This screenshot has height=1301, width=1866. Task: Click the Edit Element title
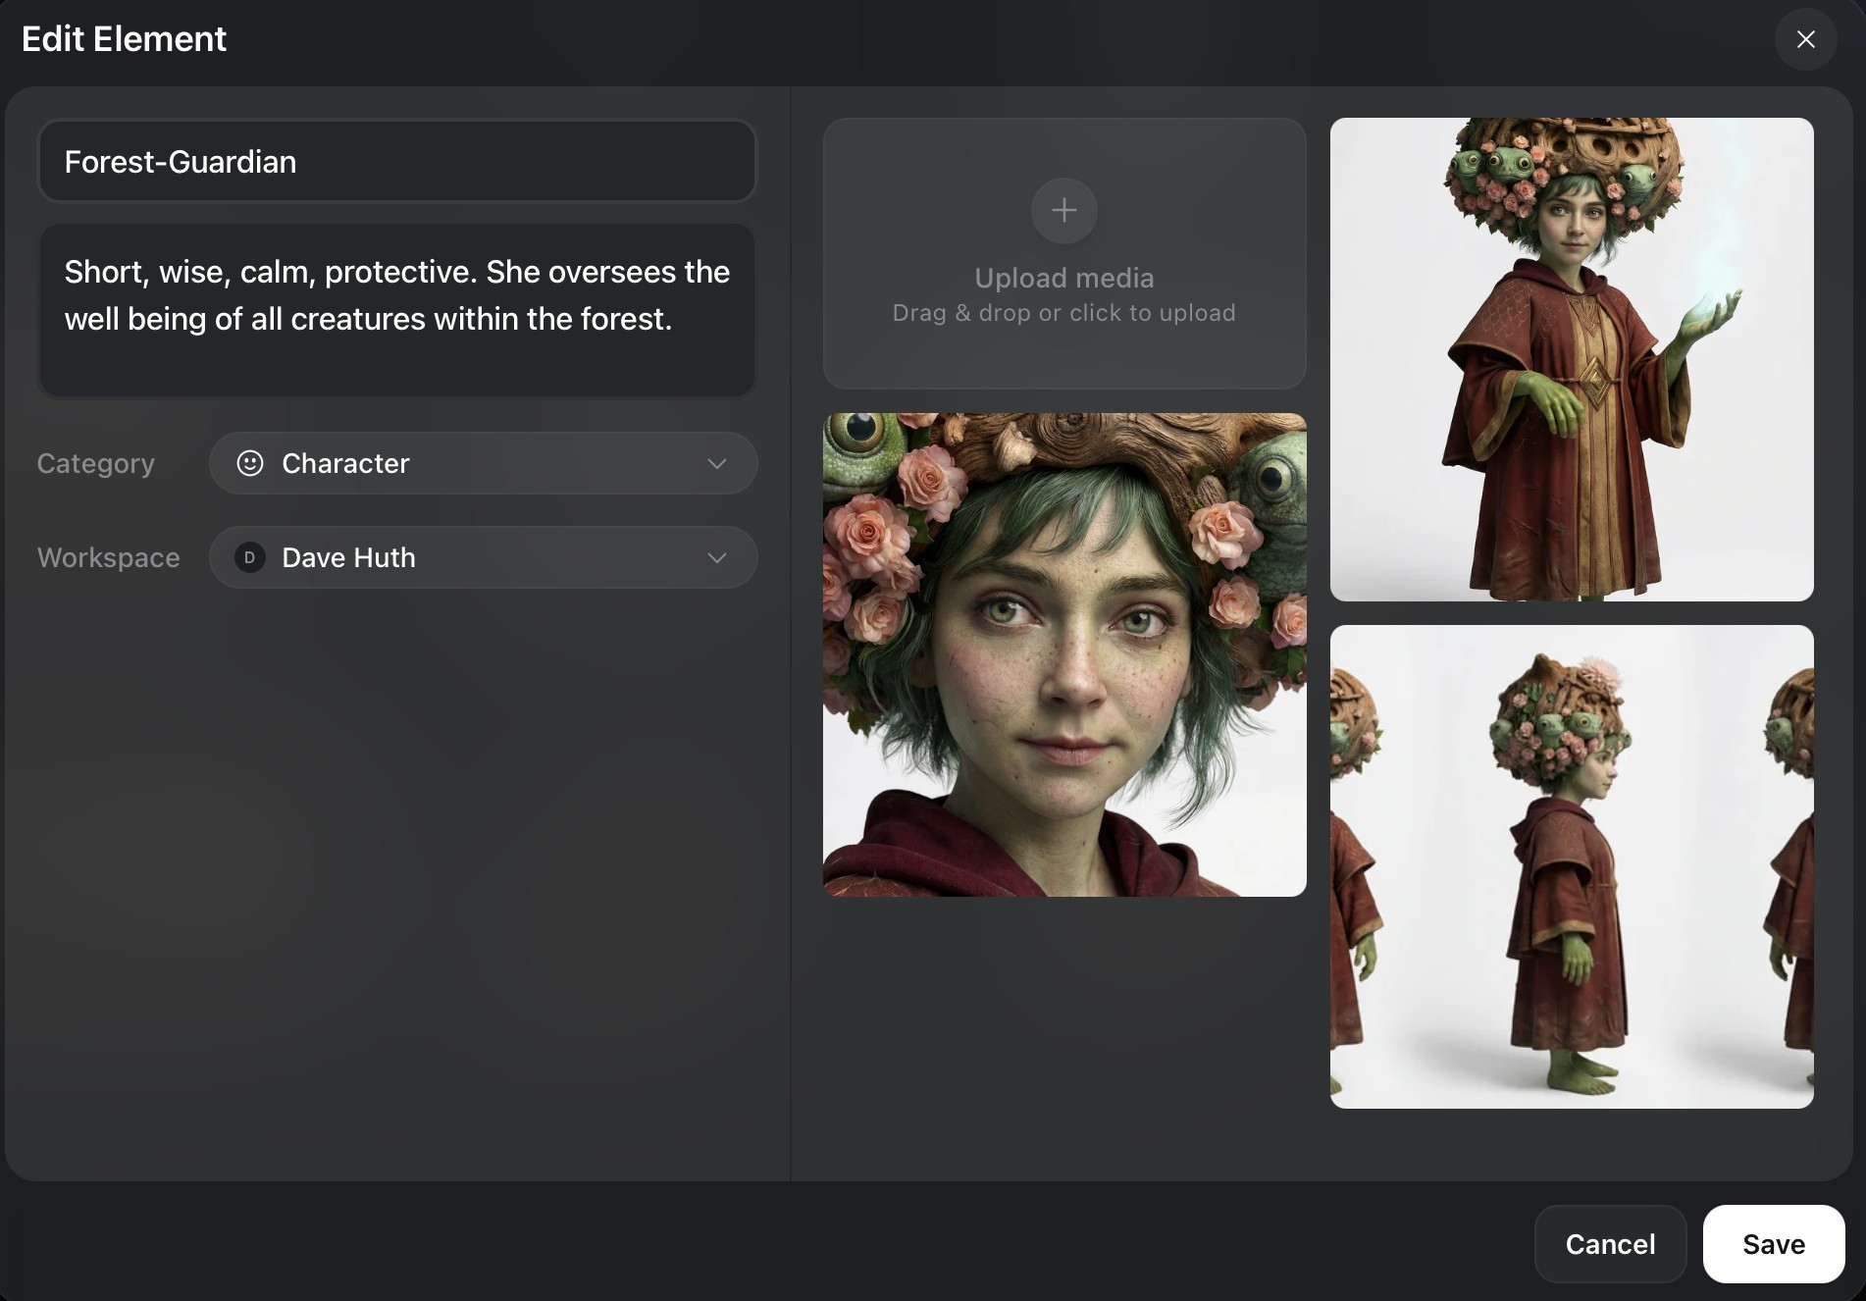[x=124, y=39]
